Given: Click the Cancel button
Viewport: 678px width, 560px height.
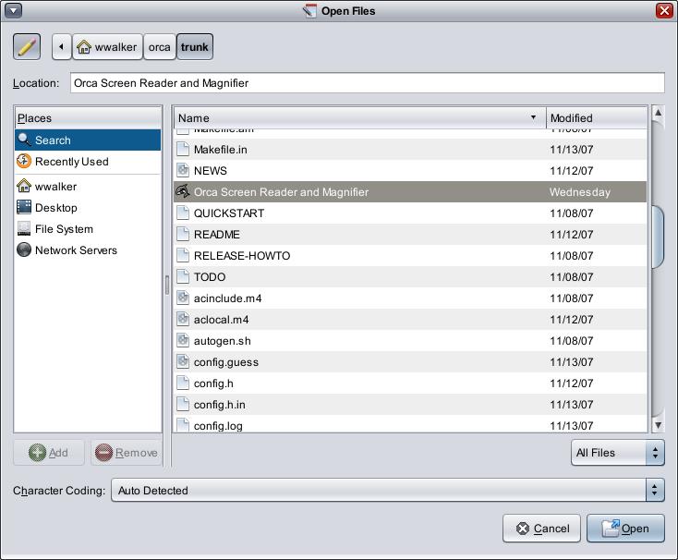Looking at the screenshot, I should (541, 529).
